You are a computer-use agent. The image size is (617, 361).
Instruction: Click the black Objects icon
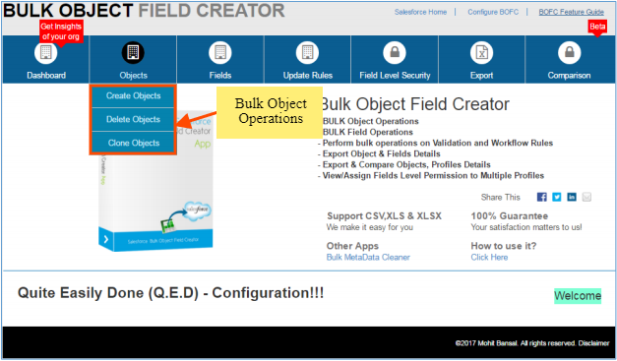point(133,52)
